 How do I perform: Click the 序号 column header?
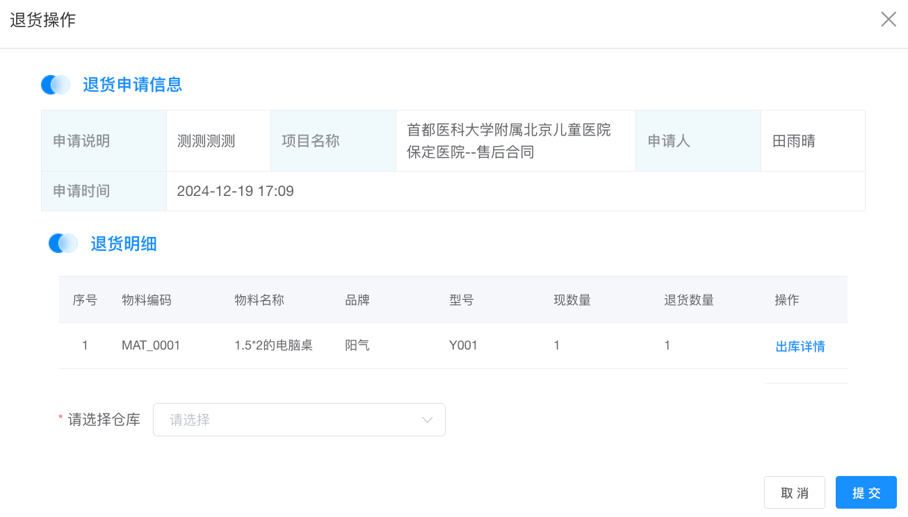[85, 300]
